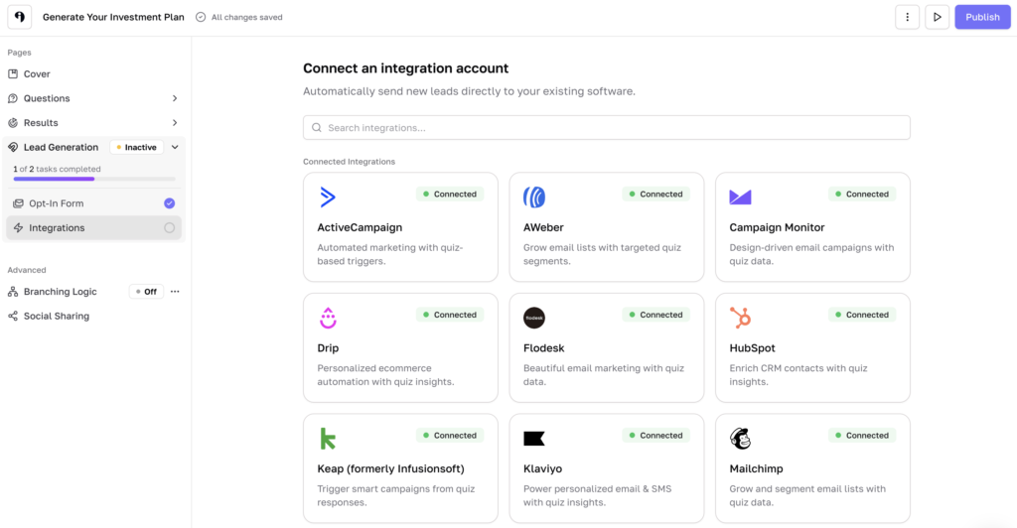Click the Drip logo
Screen dimensions: 1017x528
(x=328, y=318)
